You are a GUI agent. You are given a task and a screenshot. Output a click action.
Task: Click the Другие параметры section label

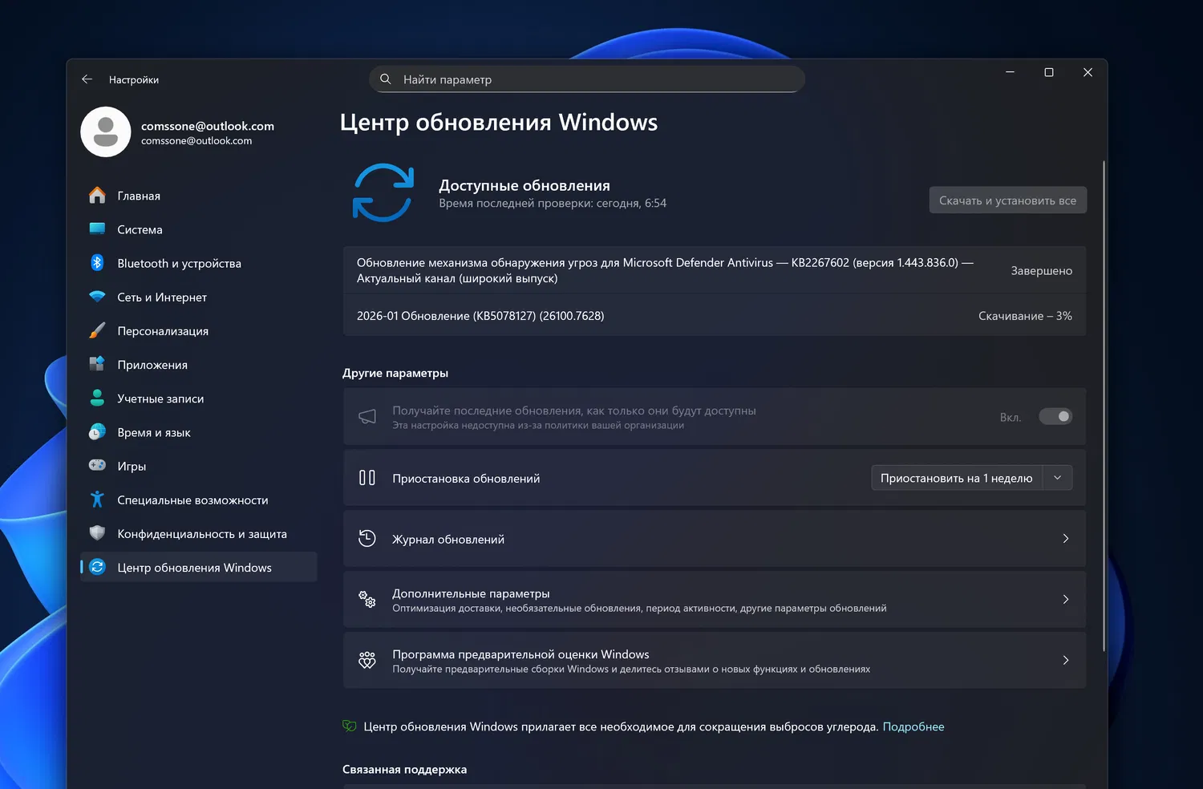click(x=395, y=373)
